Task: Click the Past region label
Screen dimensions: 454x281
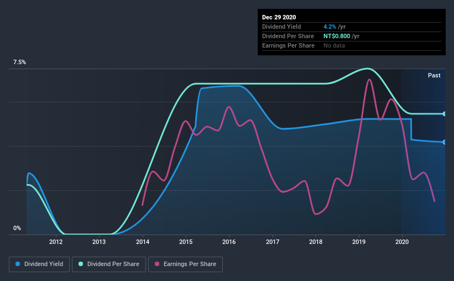Action: (x=434, y=75)
